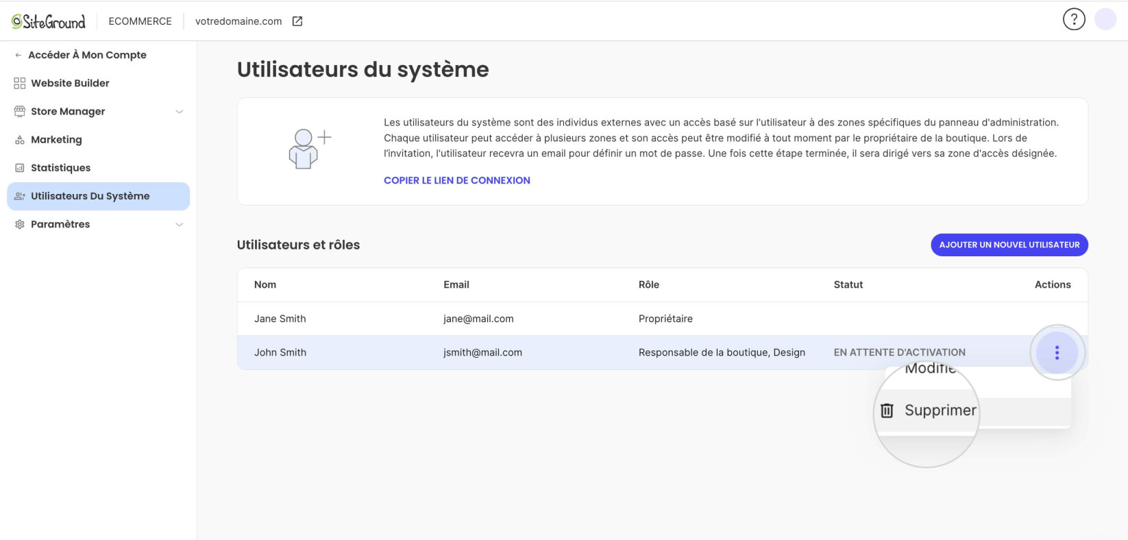Open the three-dot actions menu for John Smith
Image resolution: width=1128 pixels, height=540 pixels.
[x=1057, y=352]
